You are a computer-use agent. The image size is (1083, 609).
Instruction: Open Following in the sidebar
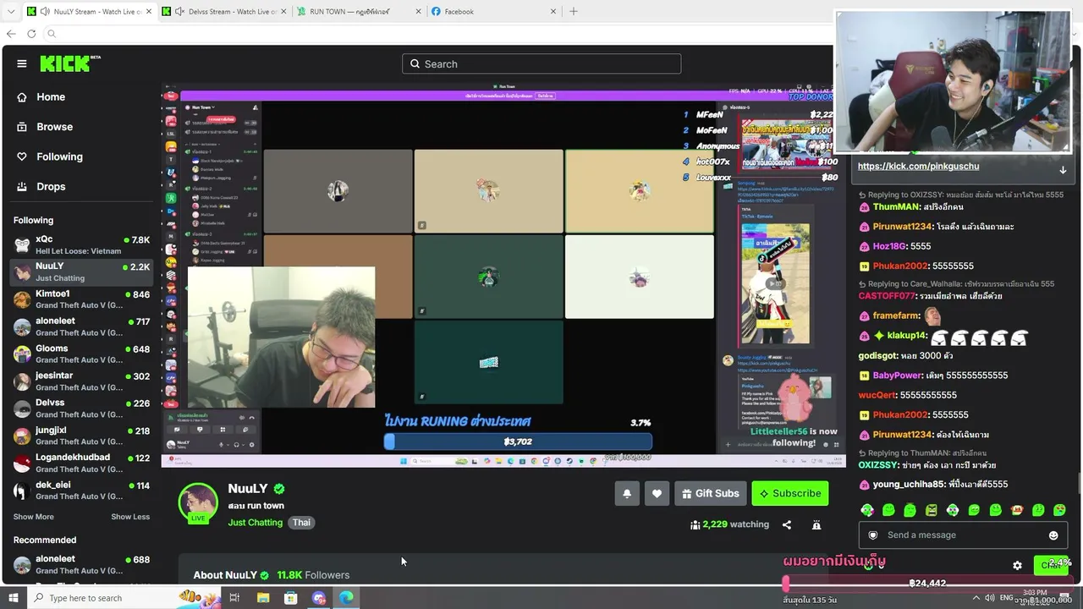point(59,156)
